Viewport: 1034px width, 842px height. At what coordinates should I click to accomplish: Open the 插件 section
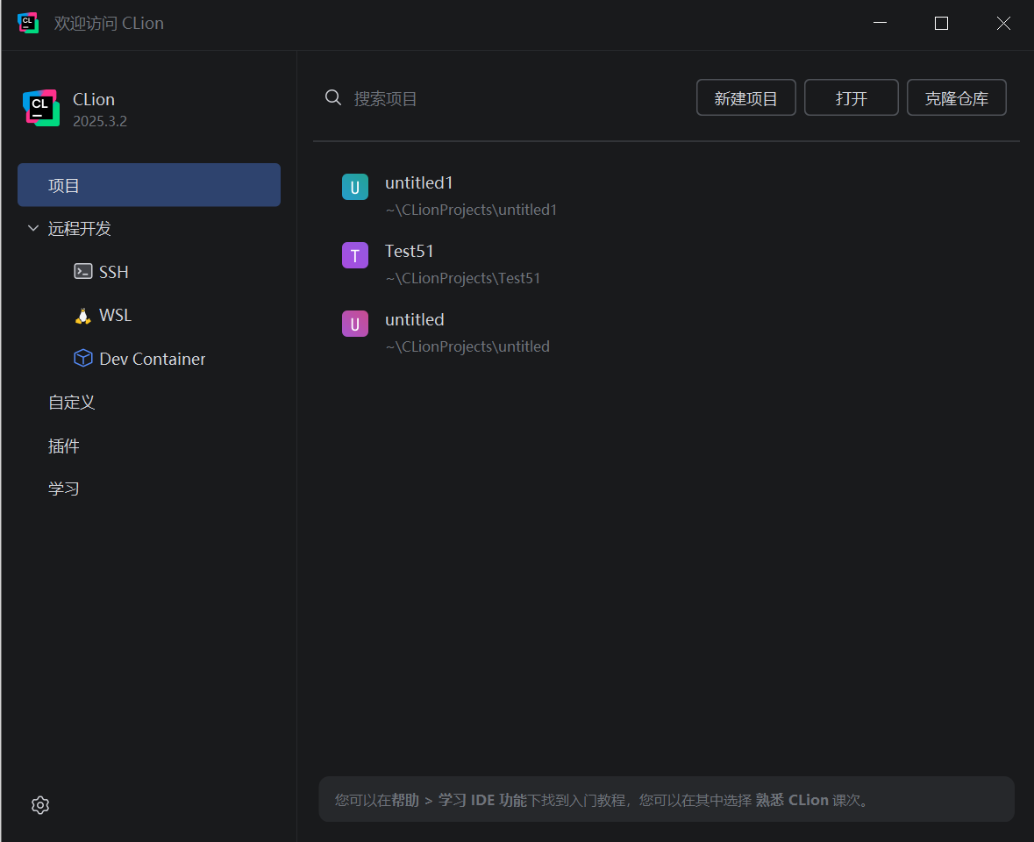tap(64, 446)
